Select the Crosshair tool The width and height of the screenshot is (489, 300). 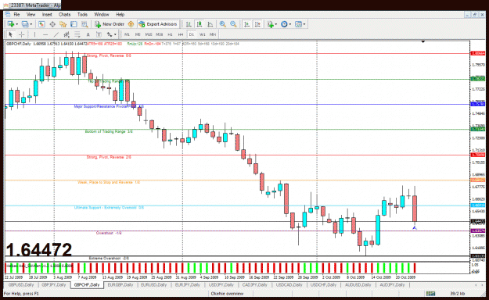coord(22,34)
